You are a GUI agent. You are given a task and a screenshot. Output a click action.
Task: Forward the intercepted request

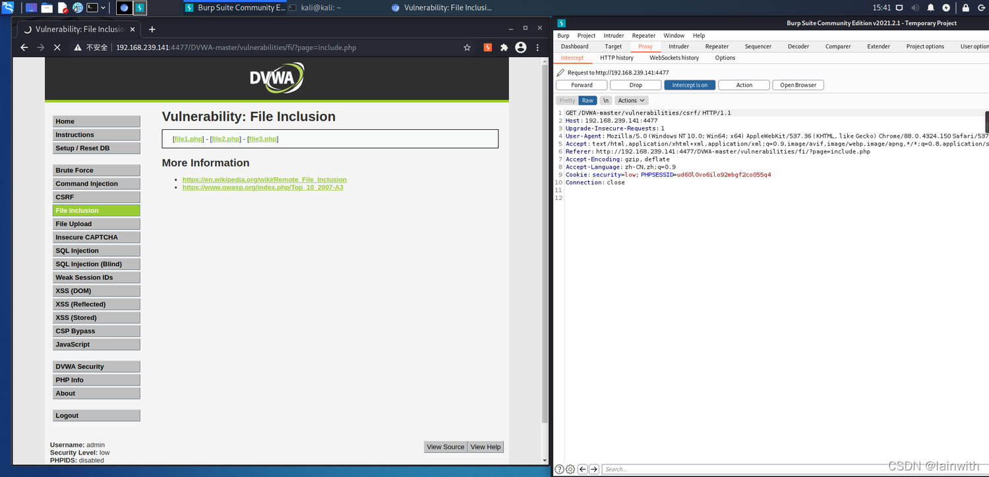[x=582, y=85]
